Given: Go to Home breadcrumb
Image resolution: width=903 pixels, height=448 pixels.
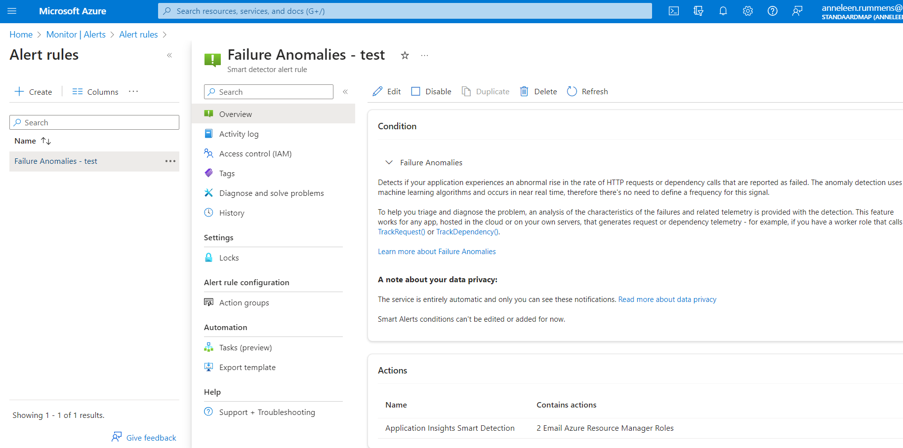Looking at the screenshot, I should (x=21, y=35).
